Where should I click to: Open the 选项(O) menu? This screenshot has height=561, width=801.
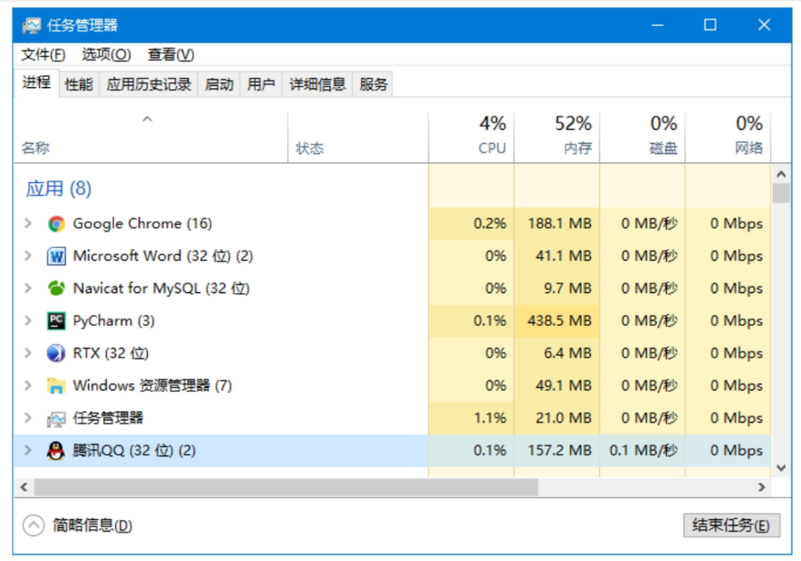coord(106,55)
